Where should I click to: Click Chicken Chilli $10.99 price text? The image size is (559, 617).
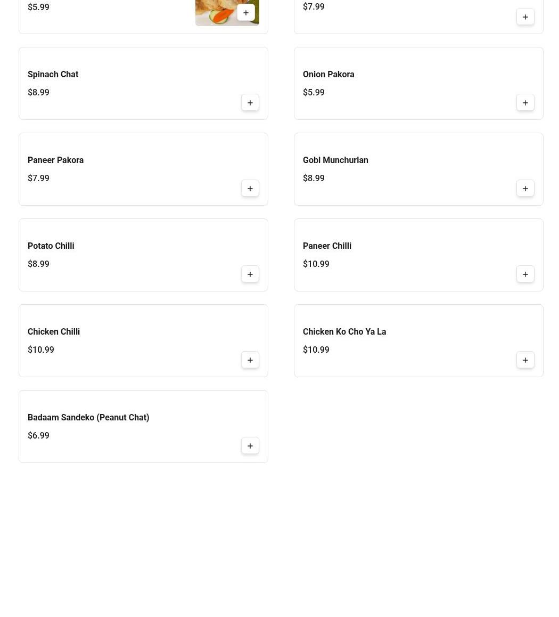click(40, 350)
